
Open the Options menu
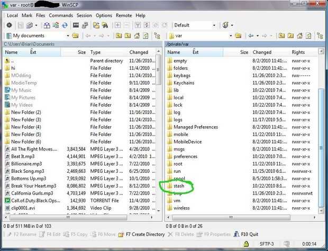(104, 15)
